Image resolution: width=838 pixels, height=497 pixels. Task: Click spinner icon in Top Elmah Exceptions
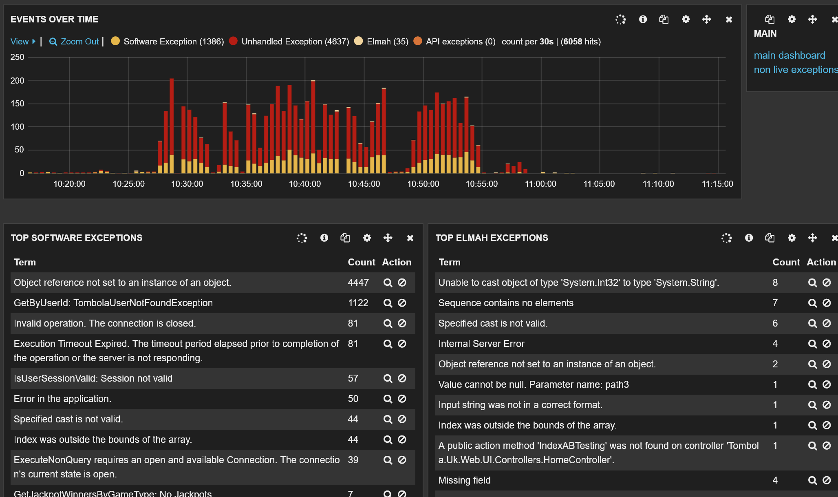tap(726, 238)
